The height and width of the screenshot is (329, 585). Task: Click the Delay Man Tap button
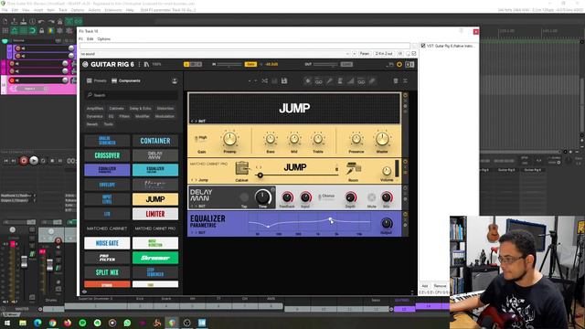point(244,197)
